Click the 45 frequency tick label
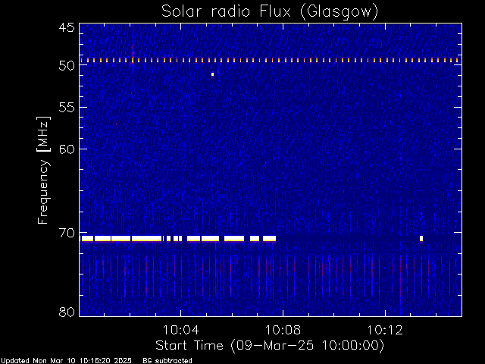The height and width of the screenshot is (364, 485). click(67, 27)
